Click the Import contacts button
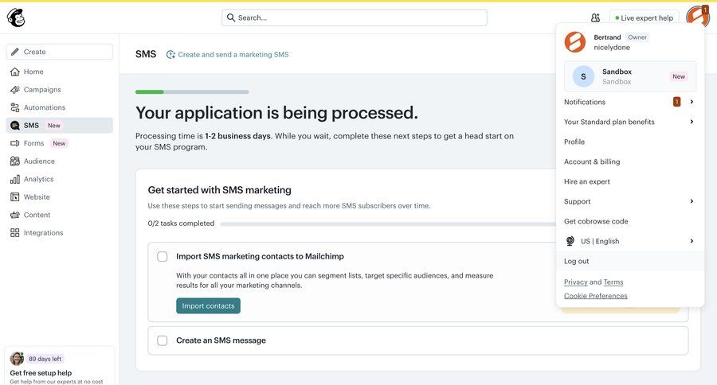Image resolution: width=717 pixels, height=385 pixels. (208, 306)
